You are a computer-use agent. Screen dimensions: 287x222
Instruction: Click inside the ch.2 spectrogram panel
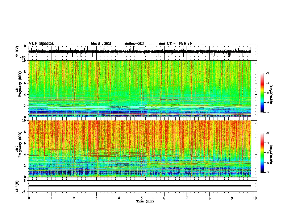click(140, 149)
